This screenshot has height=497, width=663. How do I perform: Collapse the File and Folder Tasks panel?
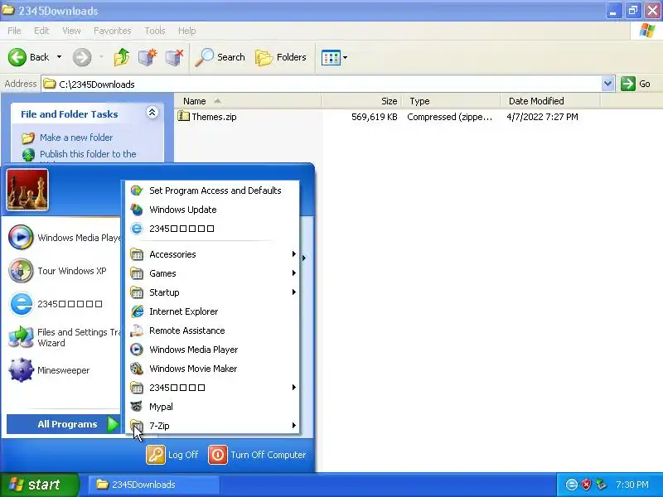click(152, 113)
